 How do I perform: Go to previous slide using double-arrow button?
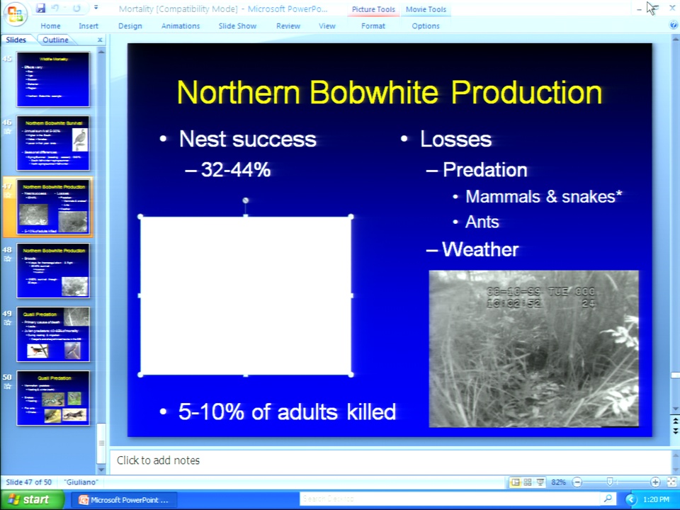tap(675, 421)
